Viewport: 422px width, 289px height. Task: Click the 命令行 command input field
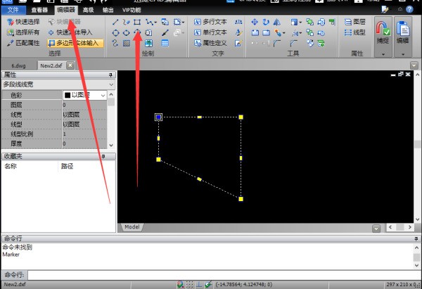(224, 275)
